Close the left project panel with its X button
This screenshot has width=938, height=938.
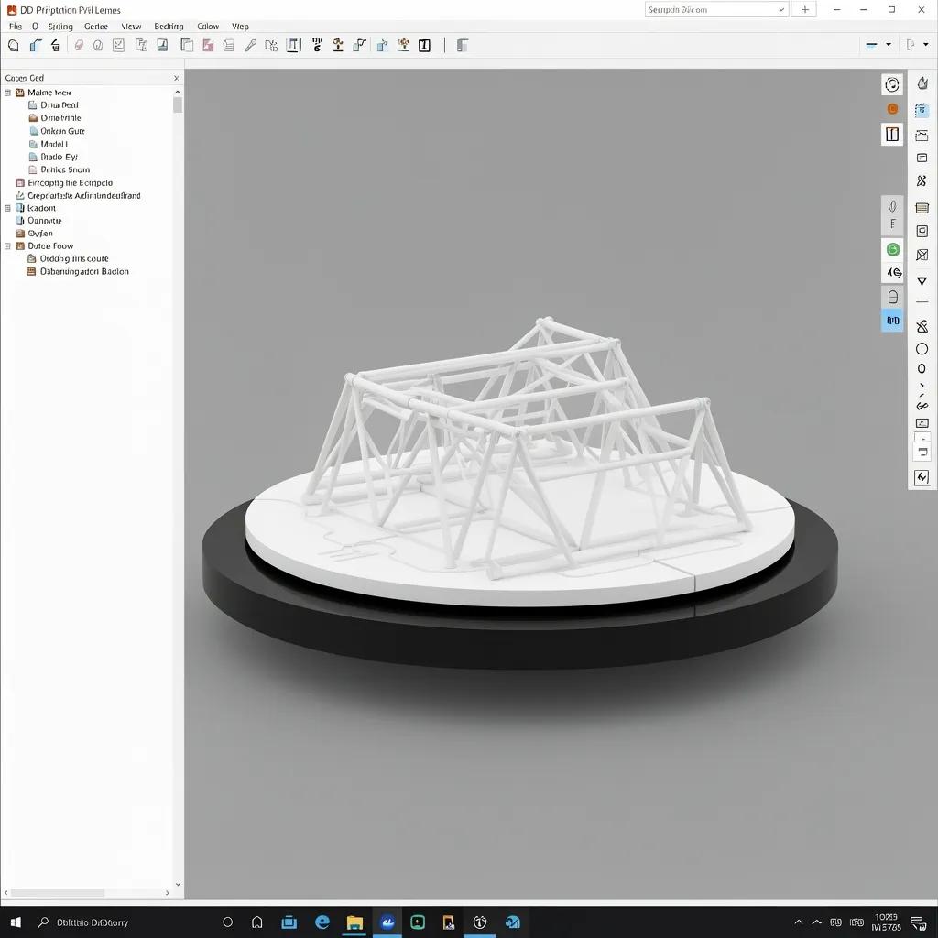pyautogui.click(x=176, y=78)
